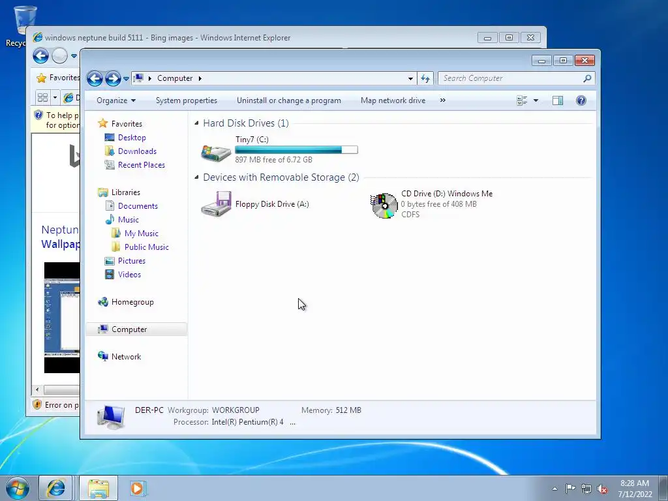
Task: Open Favorites in Internet Explorer window
Action: 58,78
